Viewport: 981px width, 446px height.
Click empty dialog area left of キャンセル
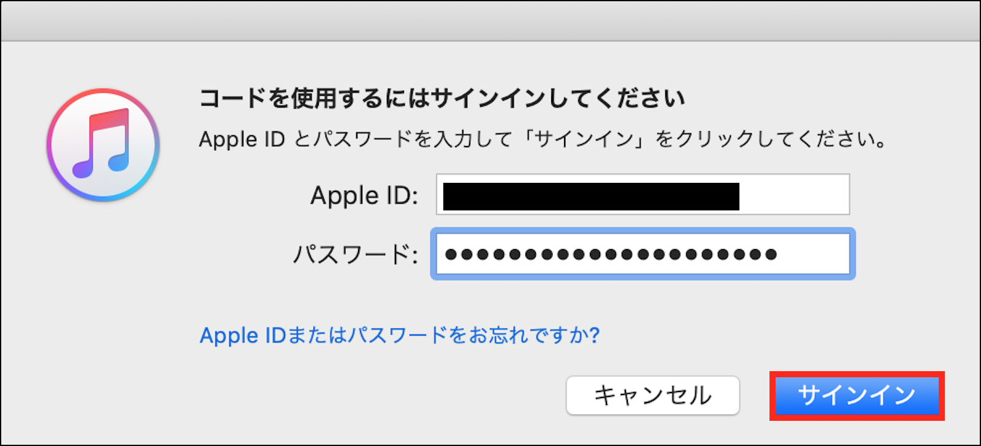(368, 396)
